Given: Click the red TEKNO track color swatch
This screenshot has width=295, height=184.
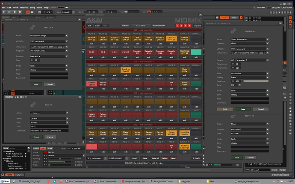Looking at the screenshot, I should coord(45,152).
